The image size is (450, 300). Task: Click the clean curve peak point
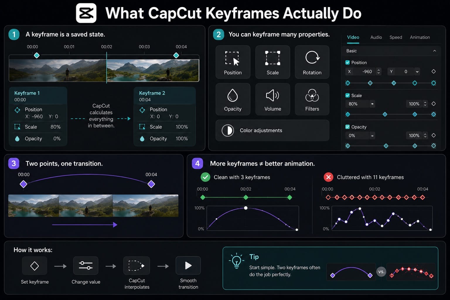(246, 208)
